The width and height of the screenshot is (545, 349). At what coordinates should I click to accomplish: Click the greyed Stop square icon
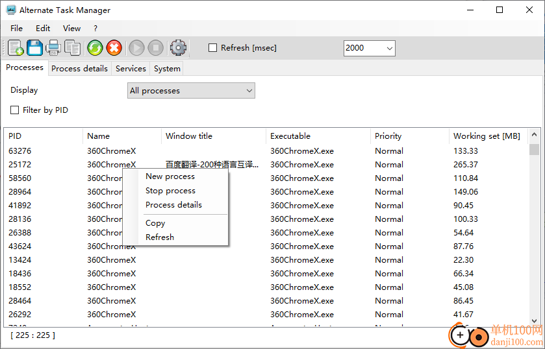click(x=156, y=48)
